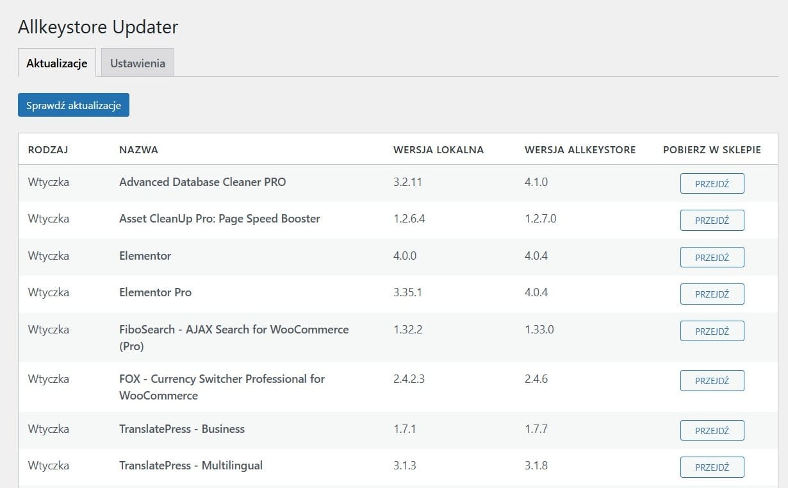
Task: Click Allkeystore version 4.0.4 in Elementor Pro row
Action: 536,292
